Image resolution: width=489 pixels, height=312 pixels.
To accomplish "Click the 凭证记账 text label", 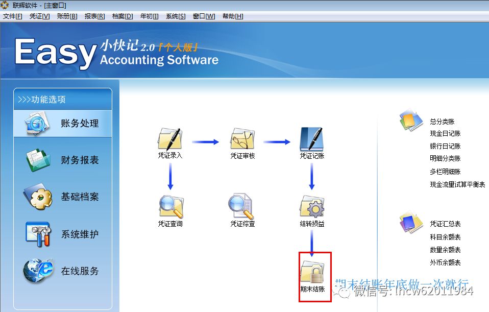I will pyautogui.click(x=312, y=156).
